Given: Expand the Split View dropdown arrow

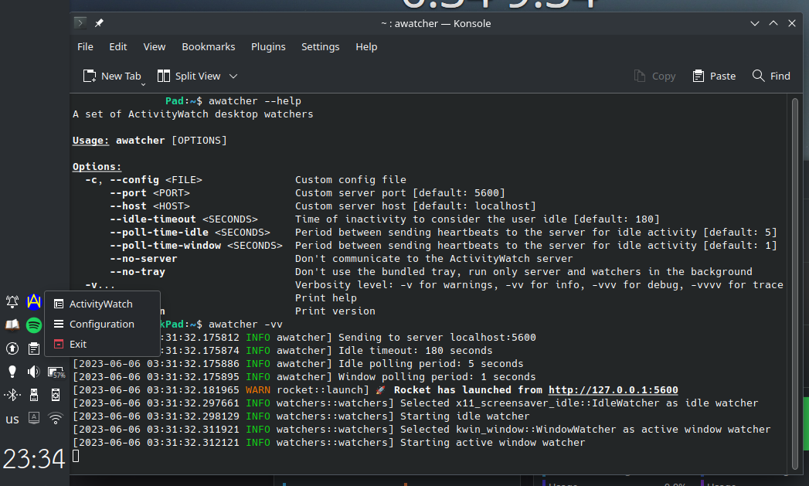Looking at the screenshot, I should [x=233, y=76].
